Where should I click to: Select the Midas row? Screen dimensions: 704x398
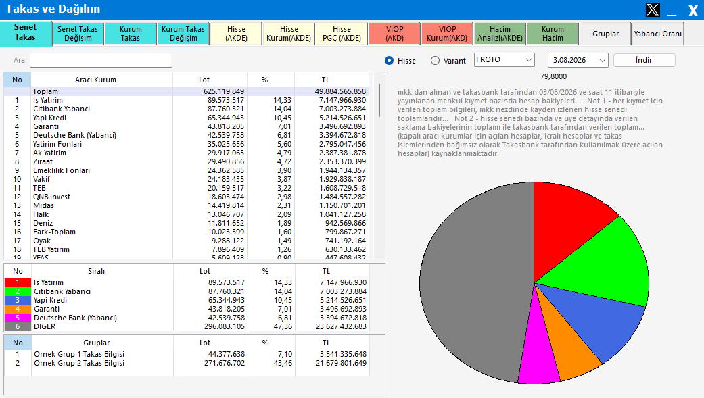pos(187,205)
